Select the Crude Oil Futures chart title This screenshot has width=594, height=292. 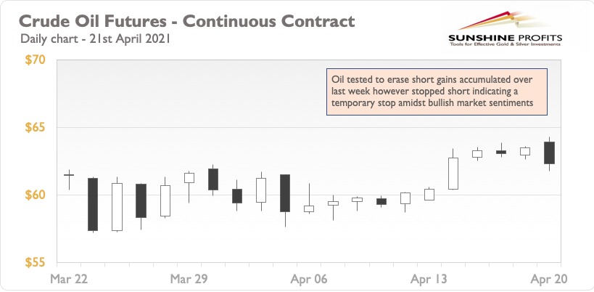coord(187,21)
